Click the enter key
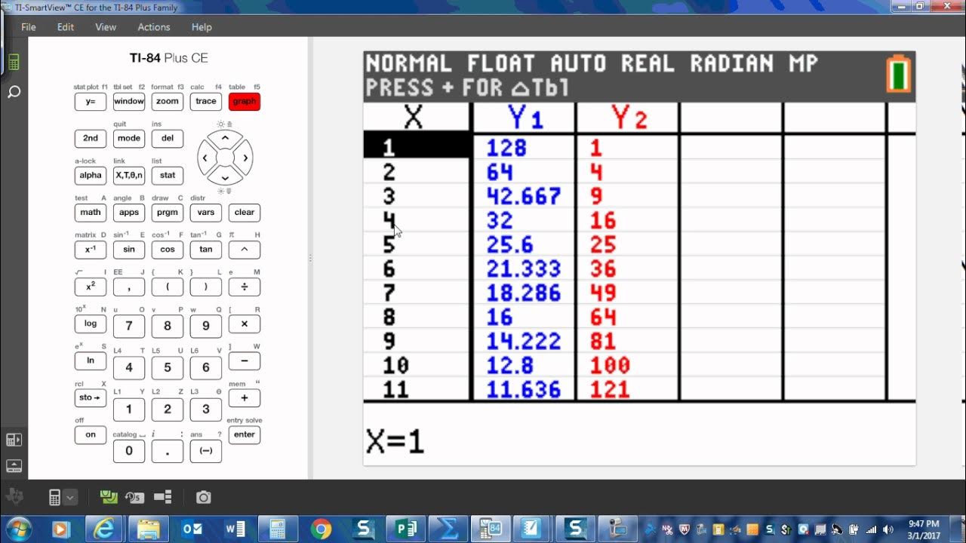This screenshot has width=966, height=543. pyautogui.click(x=245, y=434)
